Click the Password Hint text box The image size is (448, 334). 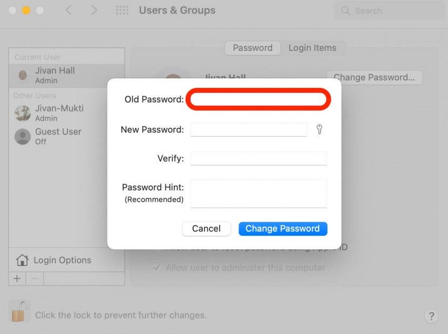[258, 193]
